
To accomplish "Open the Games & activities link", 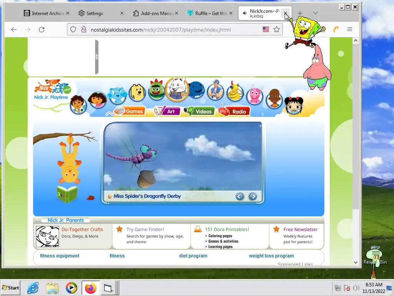I will pyautogui.click(x=223, y=241).
